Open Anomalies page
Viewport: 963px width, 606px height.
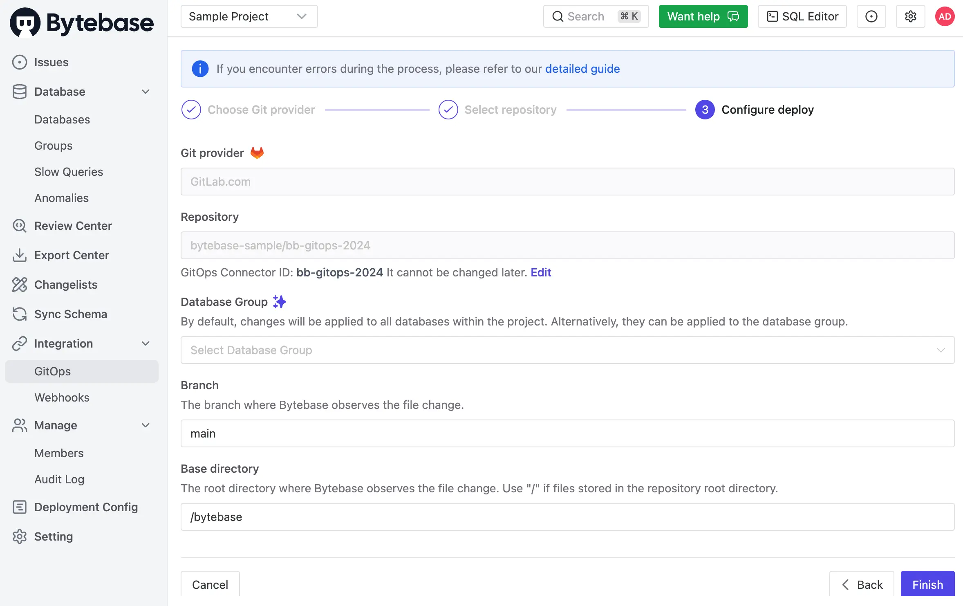[61, 198]
